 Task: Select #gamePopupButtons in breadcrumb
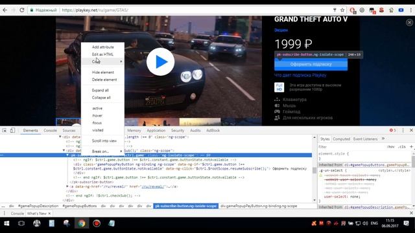click(79, 206)
